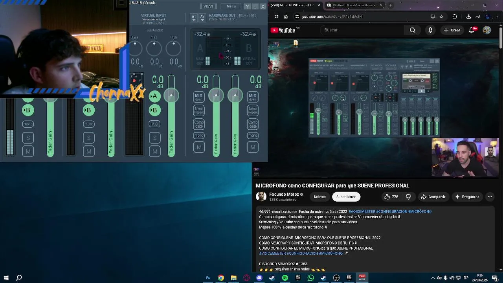Adjust the Med equalizer knob
Image resolution: width=503 pixels, height=283 pixels.
tap(154, 48)
